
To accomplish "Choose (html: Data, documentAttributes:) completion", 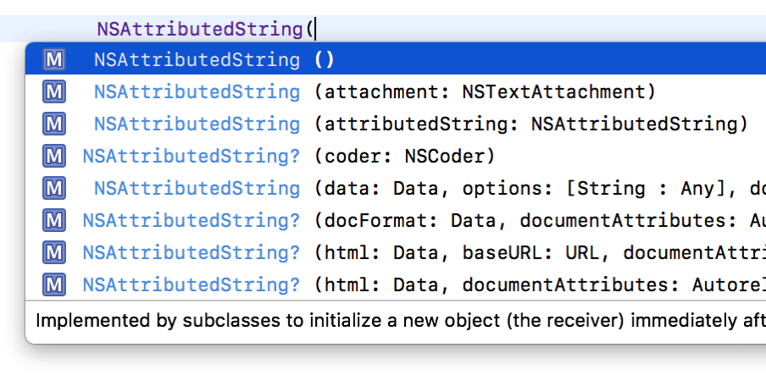I will (396, 284).
